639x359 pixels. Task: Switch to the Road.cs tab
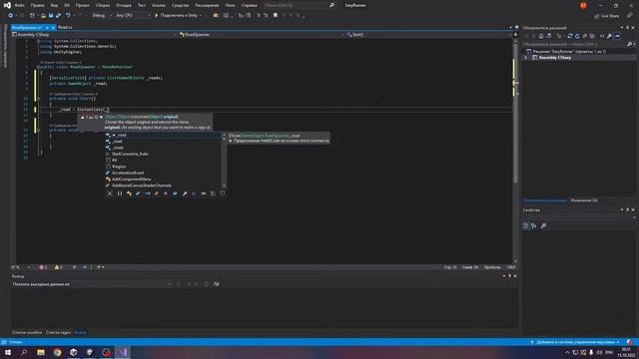pyautogui.click(x=65, y=27)
